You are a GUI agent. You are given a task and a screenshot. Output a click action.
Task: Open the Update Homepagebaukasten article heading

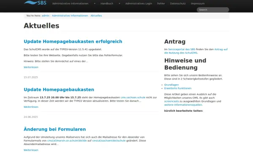point(59,89)
